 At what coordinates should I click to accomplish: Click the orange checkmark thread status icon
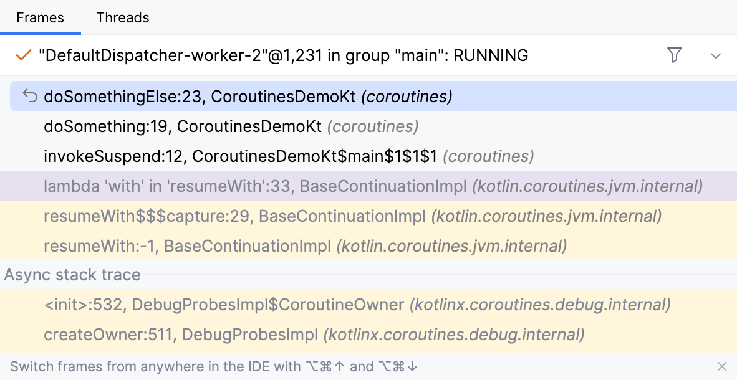(23, 55)
